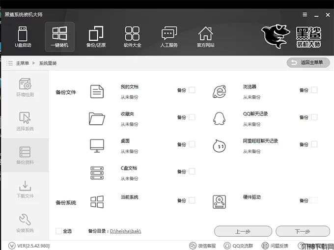This screenshot has width=334, height=250.
Task: Switch to the 选择系统 step
Action: [x=25, y=121]
